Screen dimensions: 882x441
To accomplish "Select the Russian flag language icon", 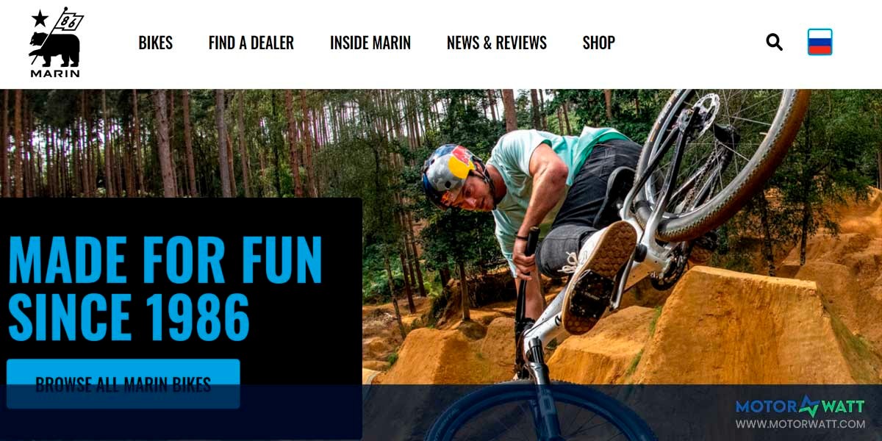I will pos(820,42).
